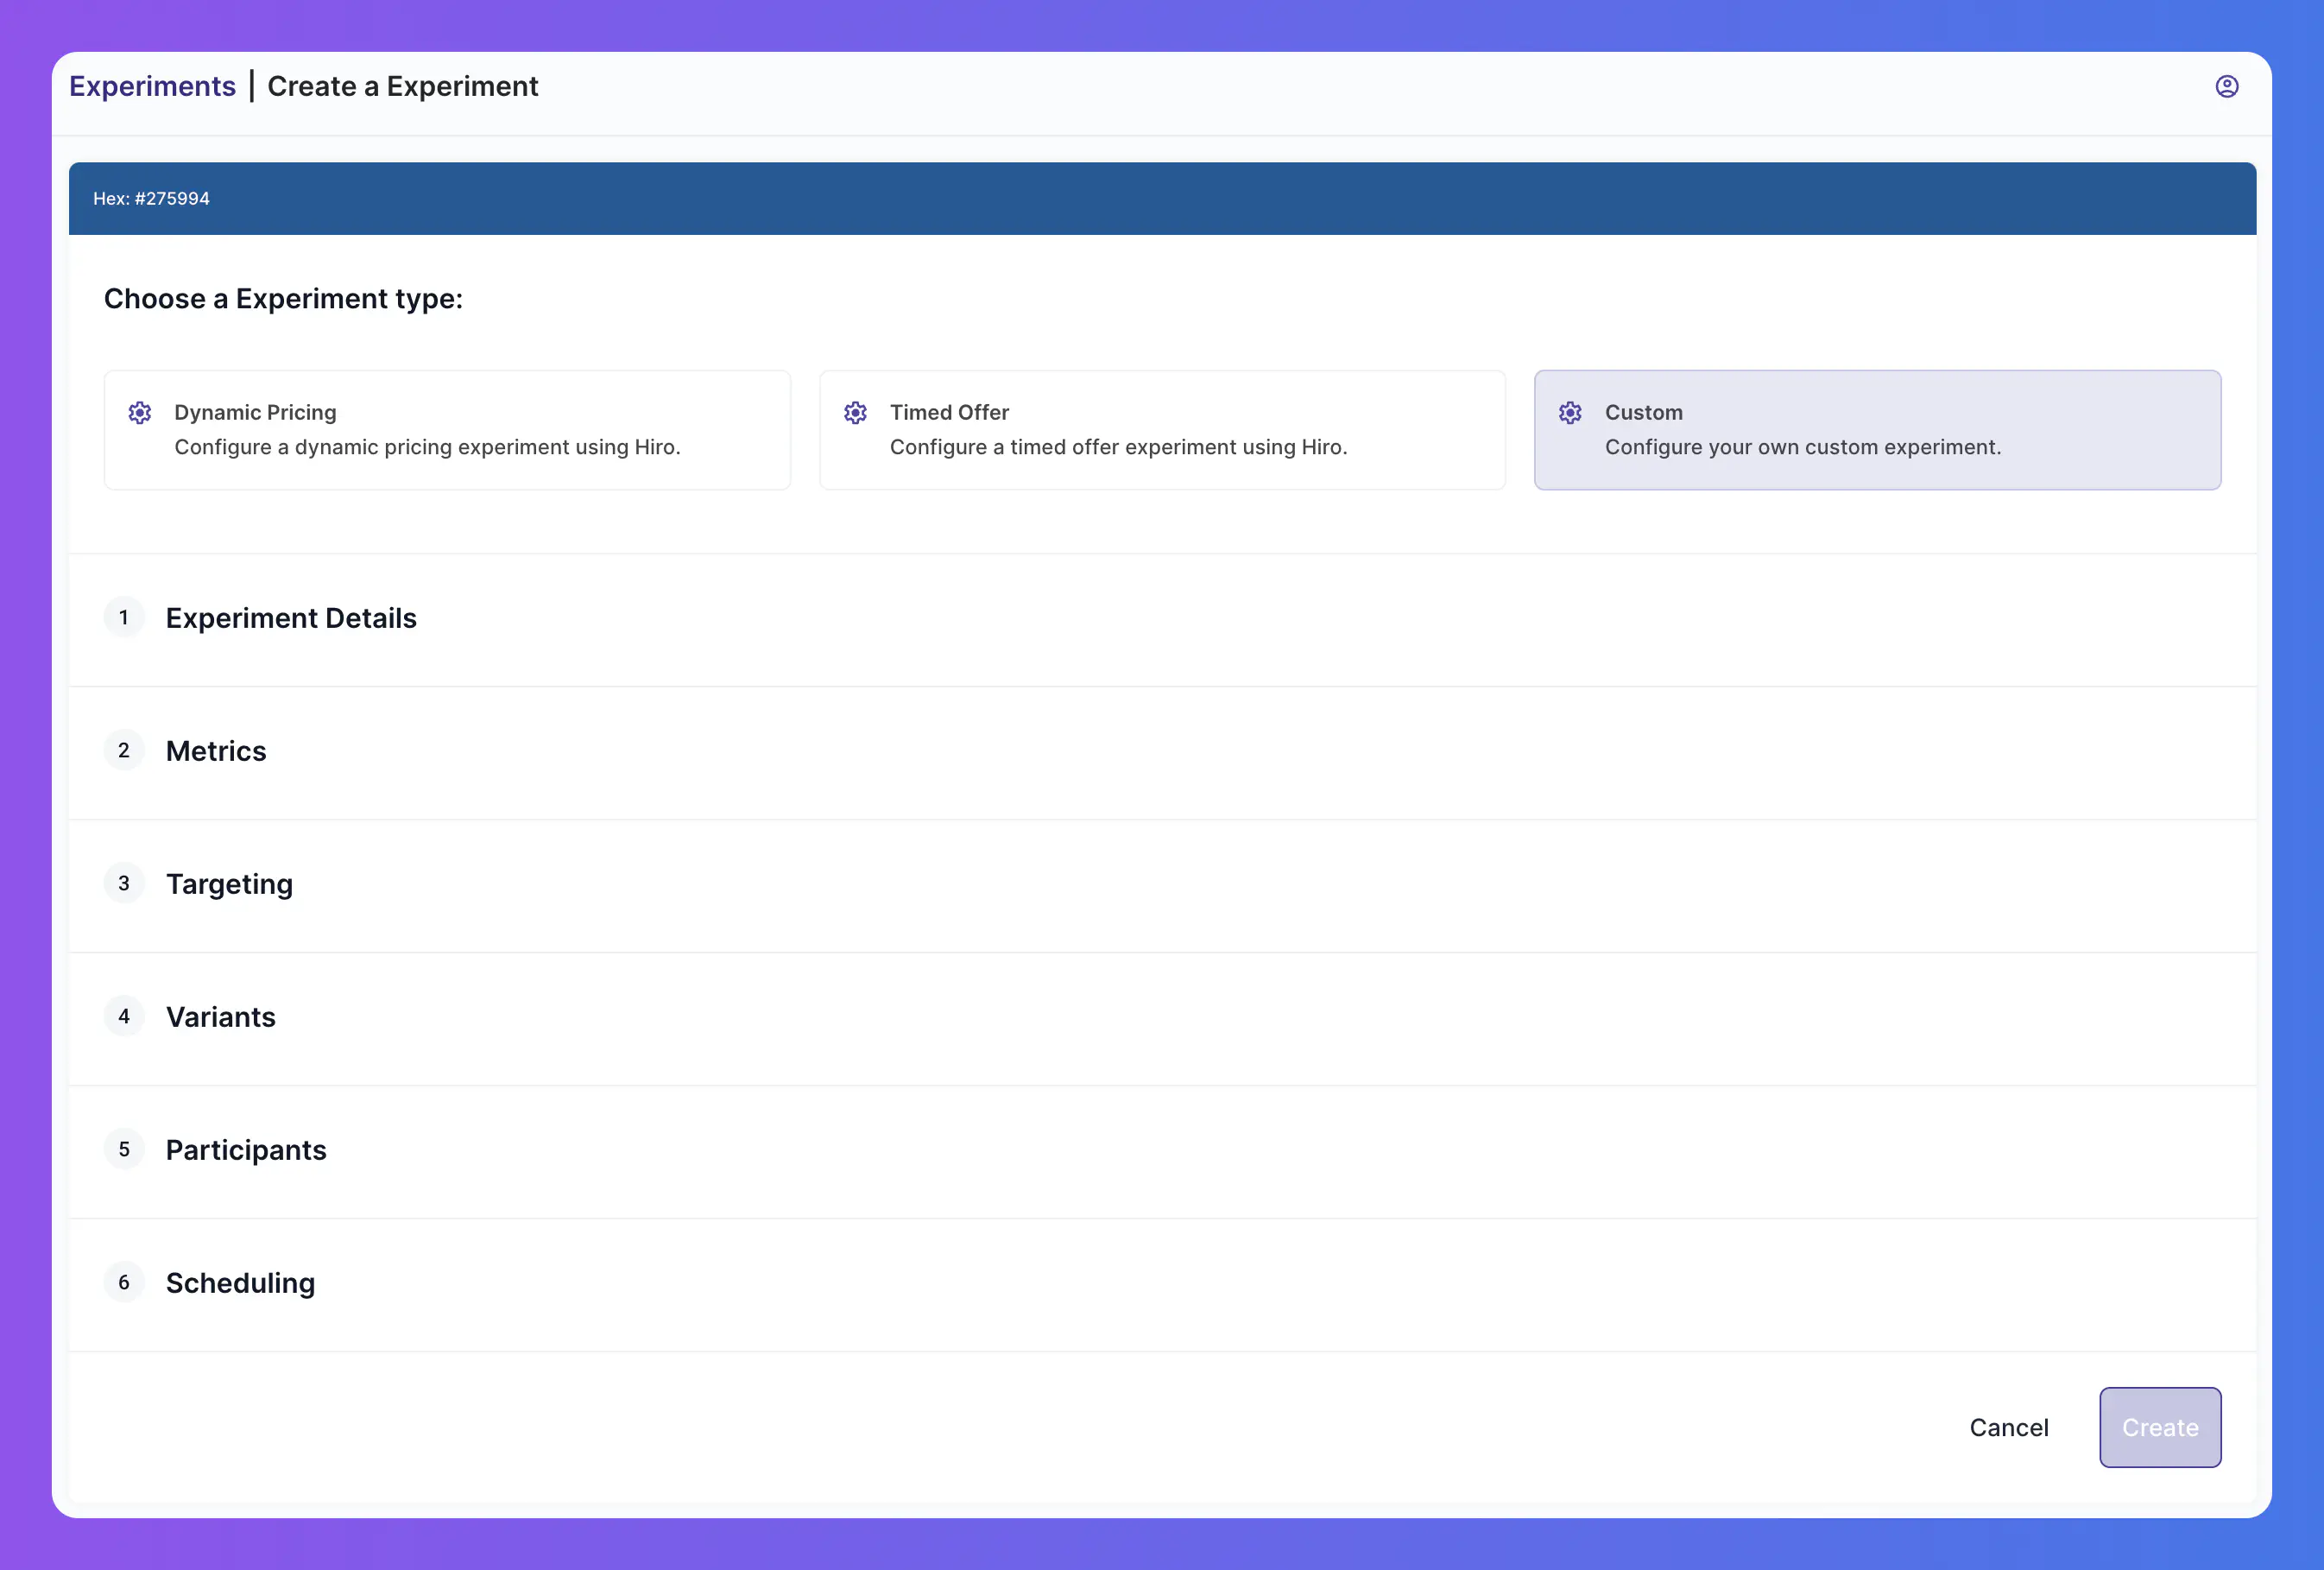
Task: Click the 'Create a Experiment' title text
Action: click(x=402, y=86)
